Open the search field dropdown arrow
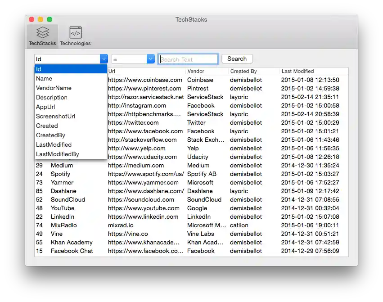This screenshot has height=302, width=383. (x=104, y=59)
